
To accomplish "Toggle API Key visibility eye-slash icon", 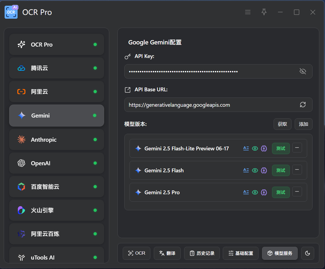I will pyautogui.click(x=303, y=71).
